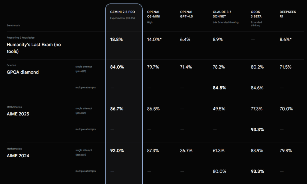Select the GPQA diamond benchmark title
Viewport: 307px width, 184px height.
[x=23, y=72]
